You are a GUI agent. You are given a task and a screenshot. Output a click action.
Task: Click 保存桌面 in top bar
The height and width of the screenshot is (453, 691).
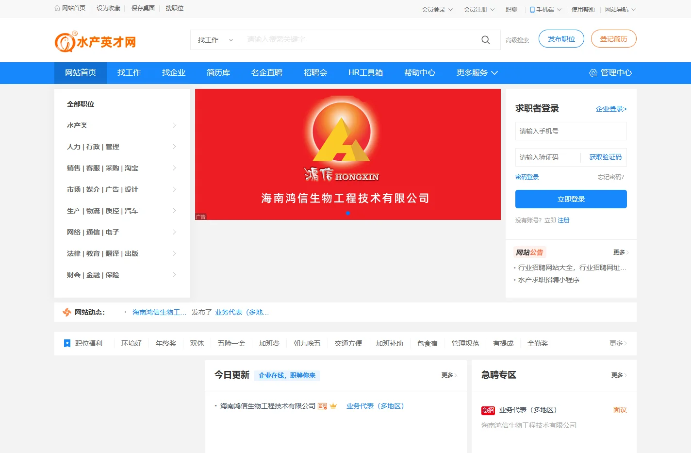tap(143, 8)
